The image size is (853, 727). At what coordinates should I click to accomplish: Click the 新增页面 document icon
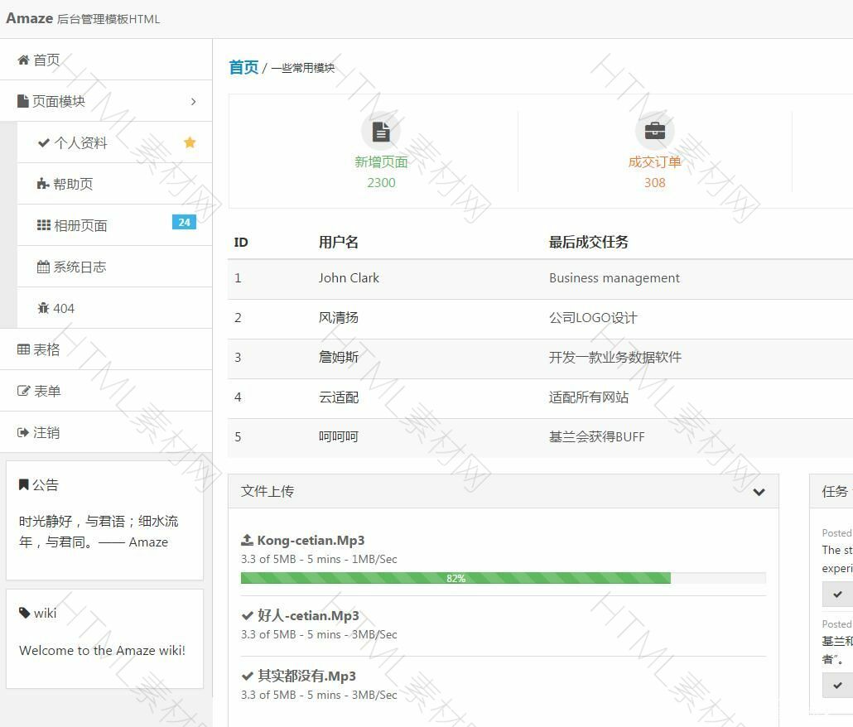tap(381, 131)
